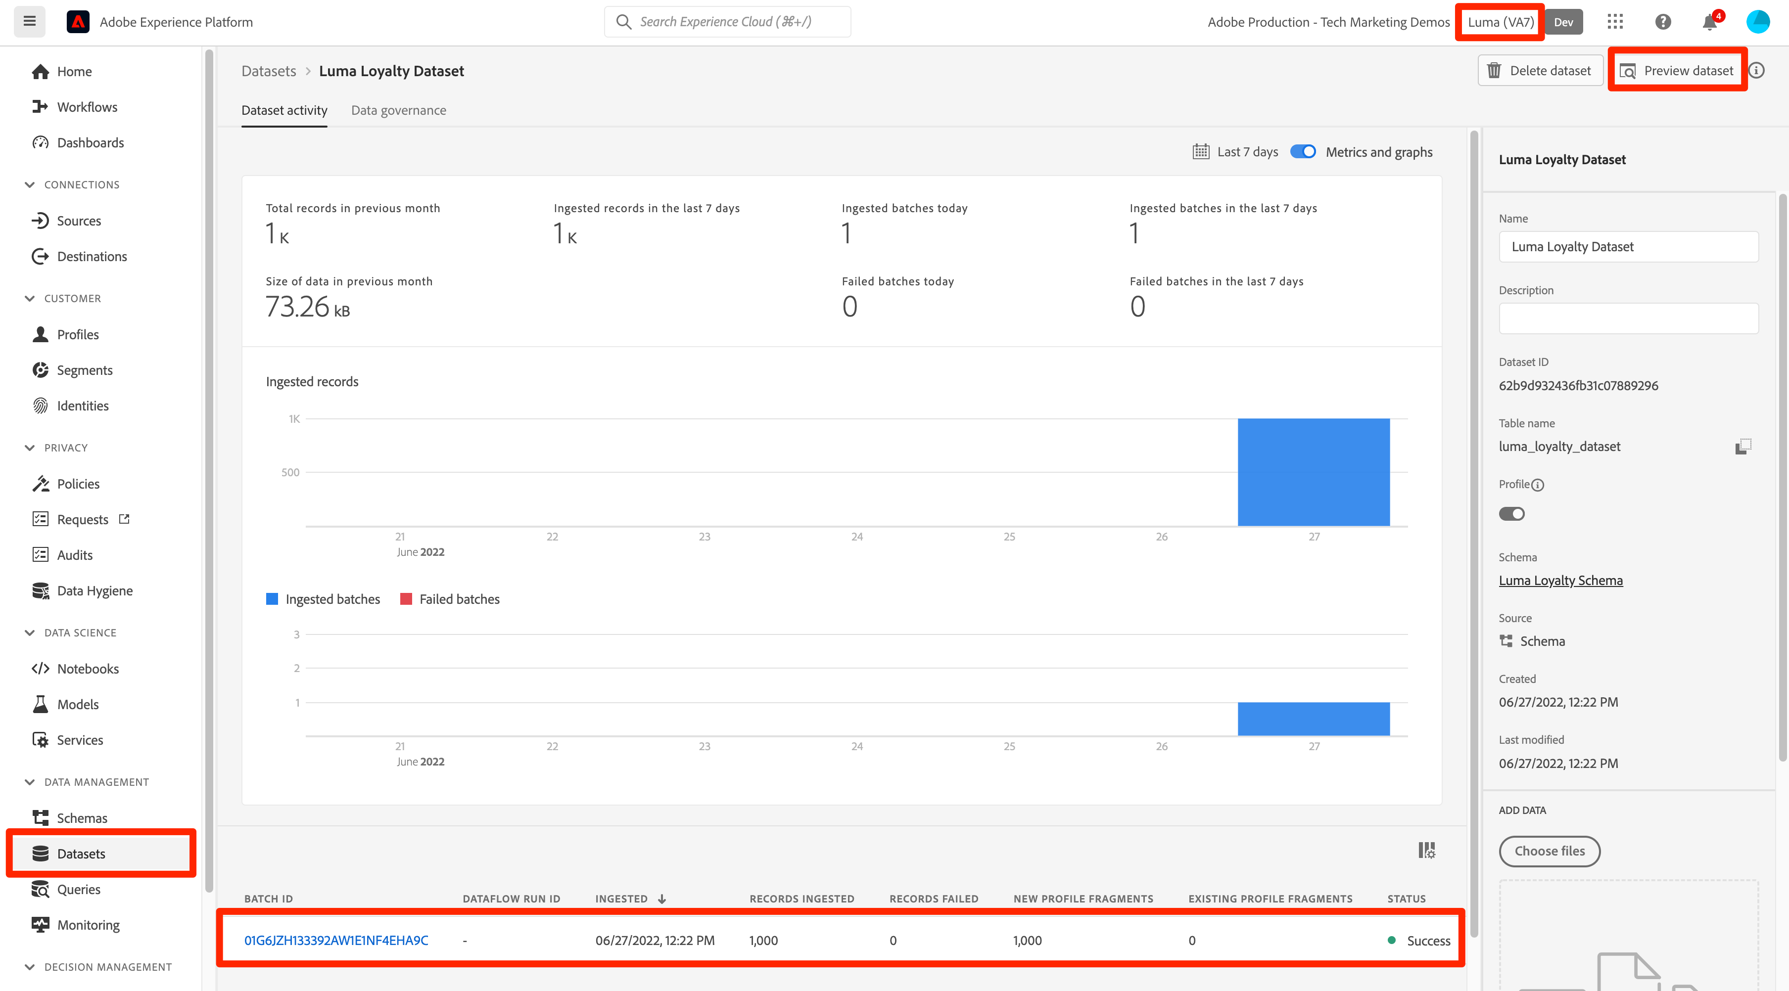Click the Ingested batches blue legend swatch
1789x991 pixels.
[272, 599]
